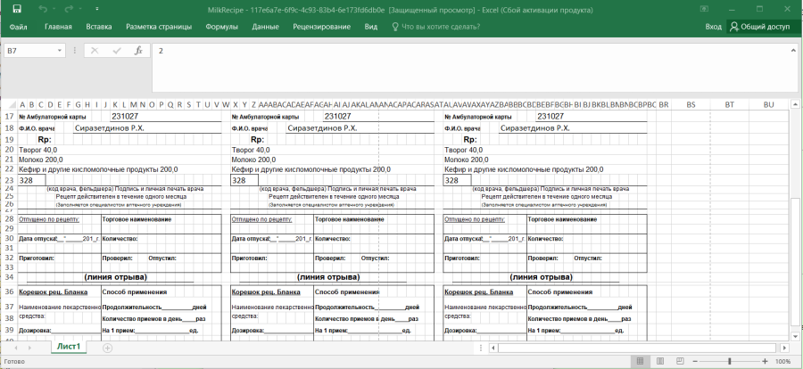Redo the last action

click(x=69, y=9)
